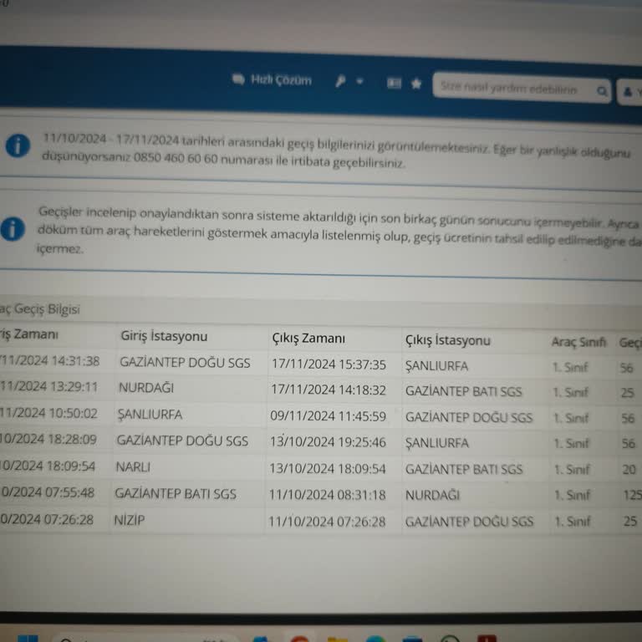Select exit time '13/10/2024 19:25:46'

pyautogui.click(x=328, y=442)
